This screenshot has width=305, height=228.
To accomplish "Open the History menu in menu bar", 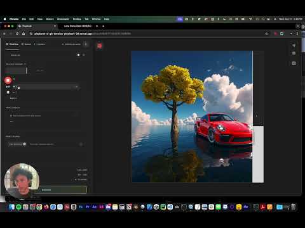I will (x=50, y=19).
